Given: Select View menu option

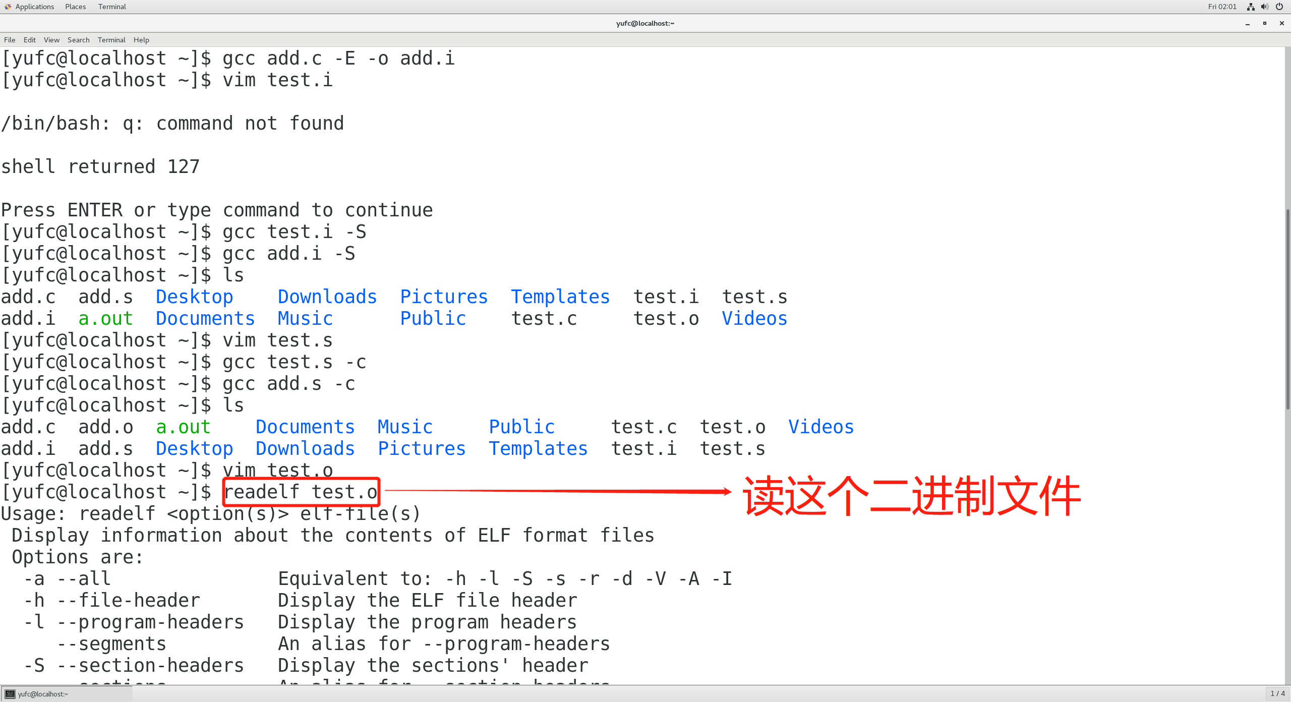Looking at the screenshot, I should click(51, 39).
